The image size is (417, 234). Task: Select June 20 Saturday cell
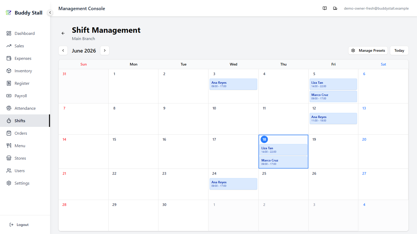pos(383,152)
